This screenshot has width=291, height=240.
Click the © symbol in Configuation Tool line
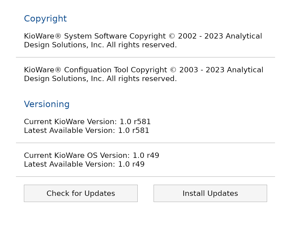(173, 70)
